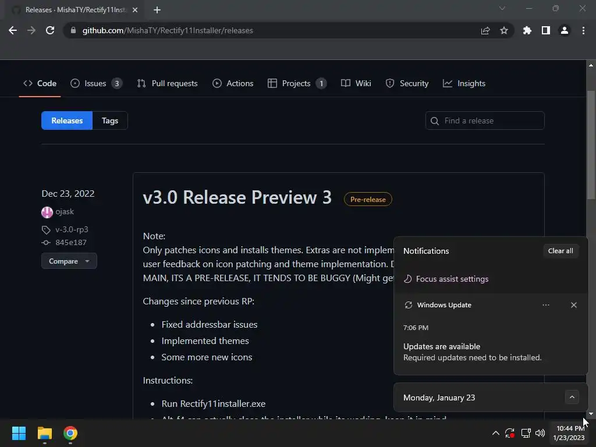Go to Pull requests tab

point(167,83)
